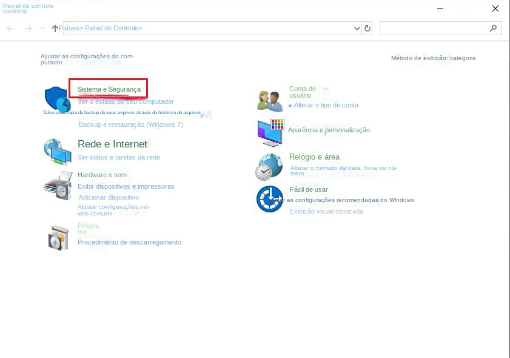Open the Programas disc box icon

[x=58, y=237]
